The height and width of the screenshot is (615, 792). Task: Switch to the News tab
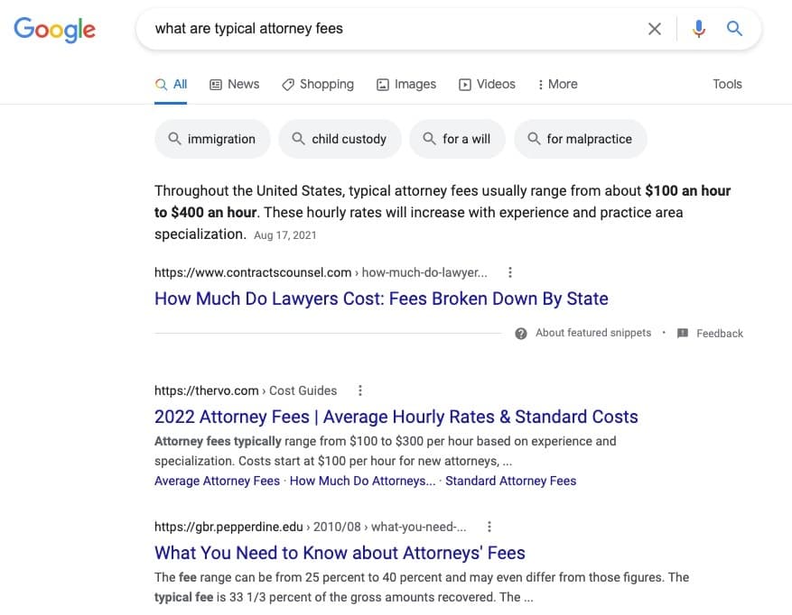click(234, 84)
